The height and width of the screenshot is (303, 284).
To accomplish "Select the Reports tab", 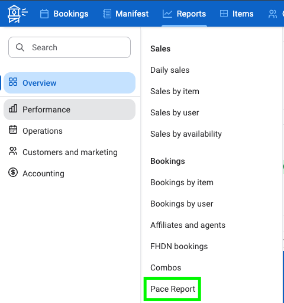I will point(184,14).
